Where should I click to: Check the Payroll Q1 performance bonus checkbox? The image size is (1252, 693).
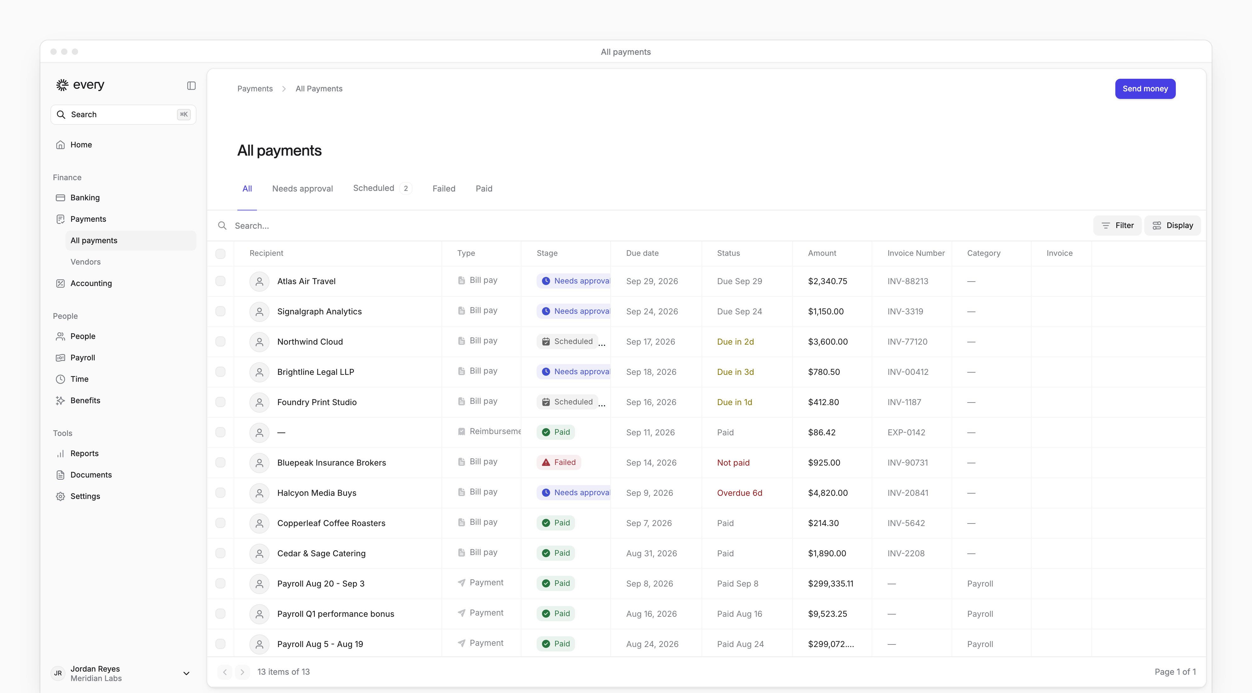(220, 614)
